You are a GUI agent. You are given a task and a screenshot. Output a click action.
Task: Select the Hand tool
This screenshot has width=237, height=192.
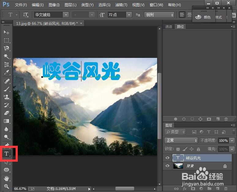(x=6, y=179)
